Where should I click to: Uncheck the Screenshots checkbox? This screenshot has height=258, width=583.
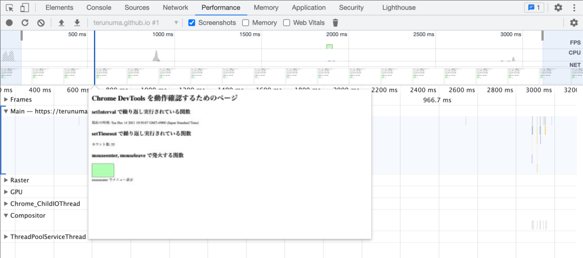[192, 23]
